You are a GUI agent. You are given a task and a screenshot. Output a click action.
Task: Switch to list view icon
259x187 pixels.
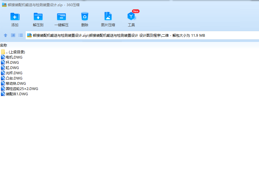21,35
